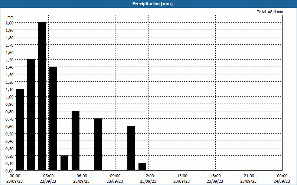Select the bar reaching 0,70 mm
Image resolution: width=297 pixels, height=185 pixels.
[98, 145]
